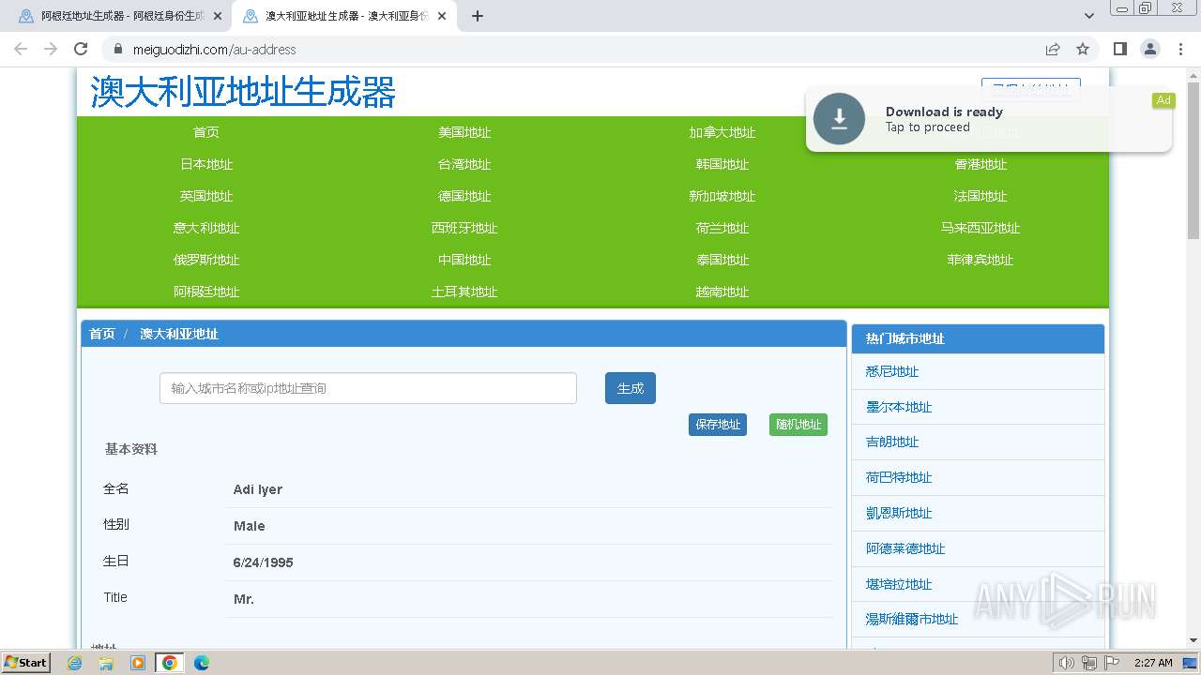Image resolution: width=1201 pixels, height=675 pixels.
Task: Click the lock icon in the address bar
Action: pos(118,49)
